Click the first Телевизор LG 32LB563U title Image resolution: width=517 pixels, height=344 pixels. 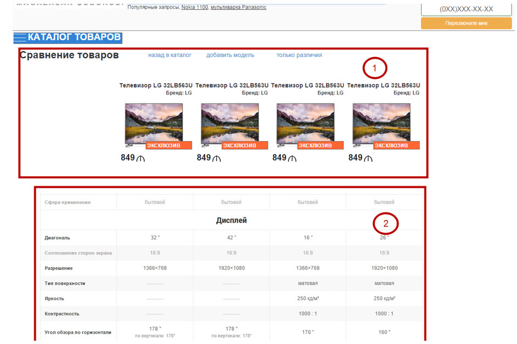point(156,85)
